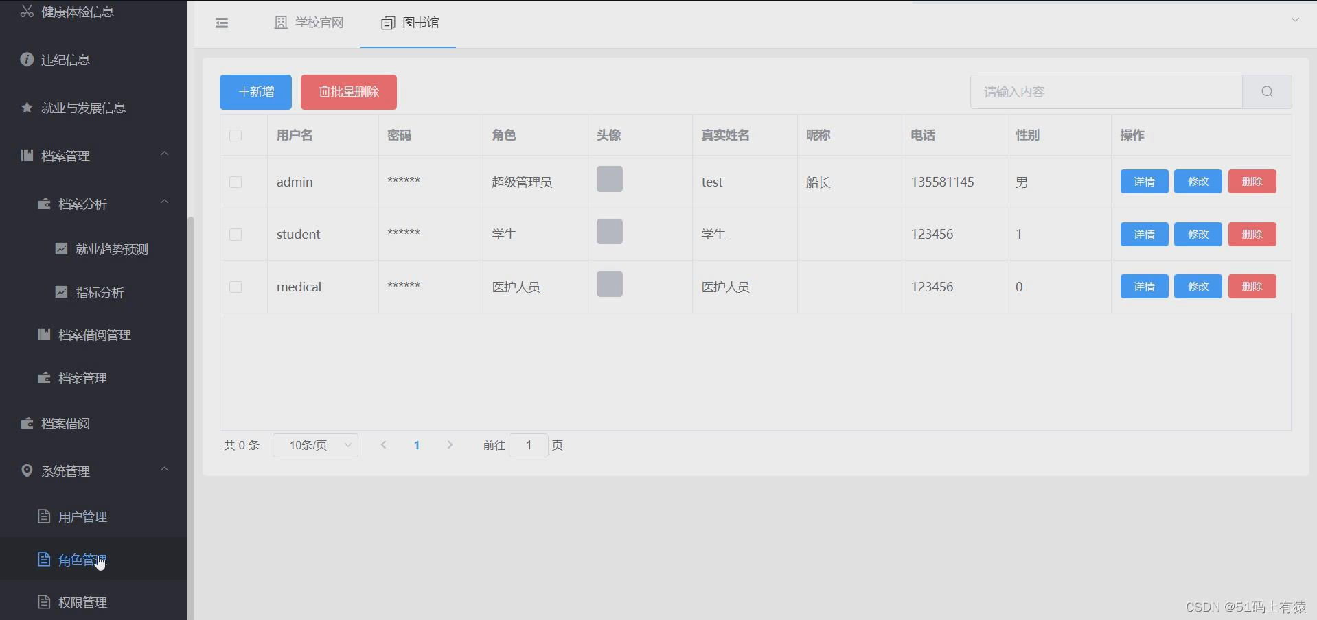Click the medical row avatar thumbnail

click(x=610, y=284)
